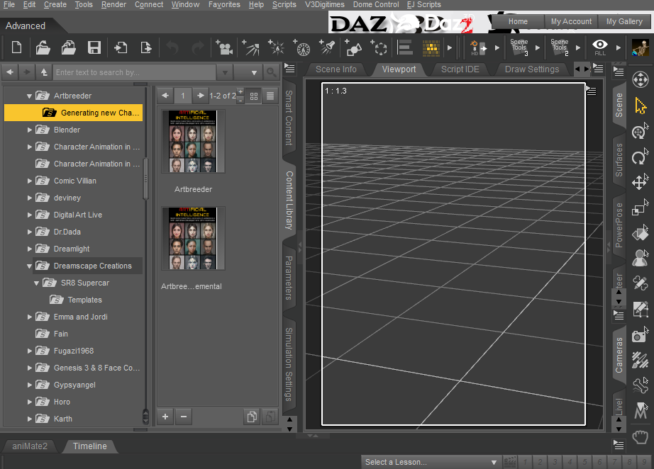Toggle the eye ALL visibility icon
Screen dimensions: 654x469
[x=600, y=47]
